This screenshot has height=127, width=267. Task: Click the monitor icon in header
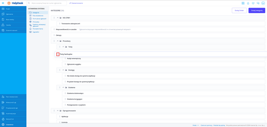tap(253, 3)
